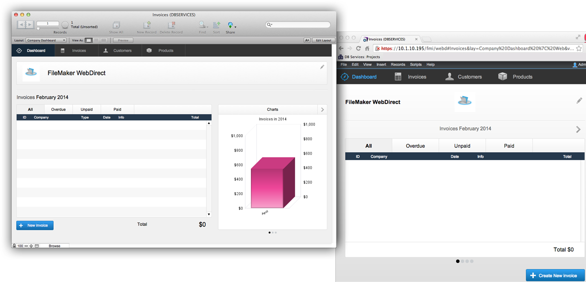Click the New Invoice button
Image resolution: width=586 pixels, height=282 pixels.
coord(34,225)
